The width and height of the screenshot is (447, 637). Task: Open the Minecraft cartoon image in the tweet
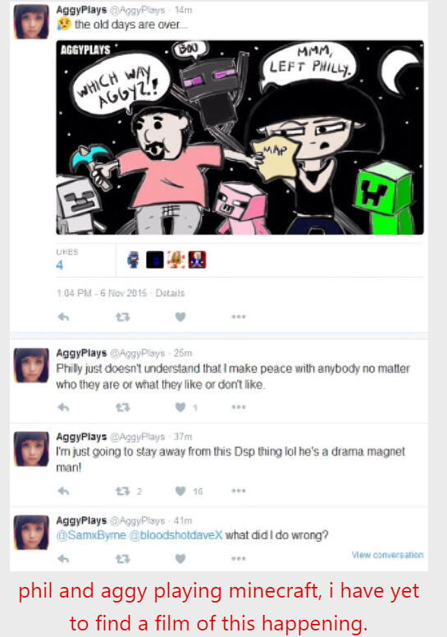tap(239, 137)
